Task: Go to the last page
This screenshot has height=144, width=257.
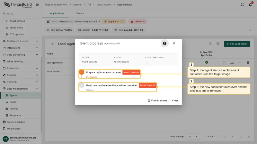Action: tap(249, 137)
